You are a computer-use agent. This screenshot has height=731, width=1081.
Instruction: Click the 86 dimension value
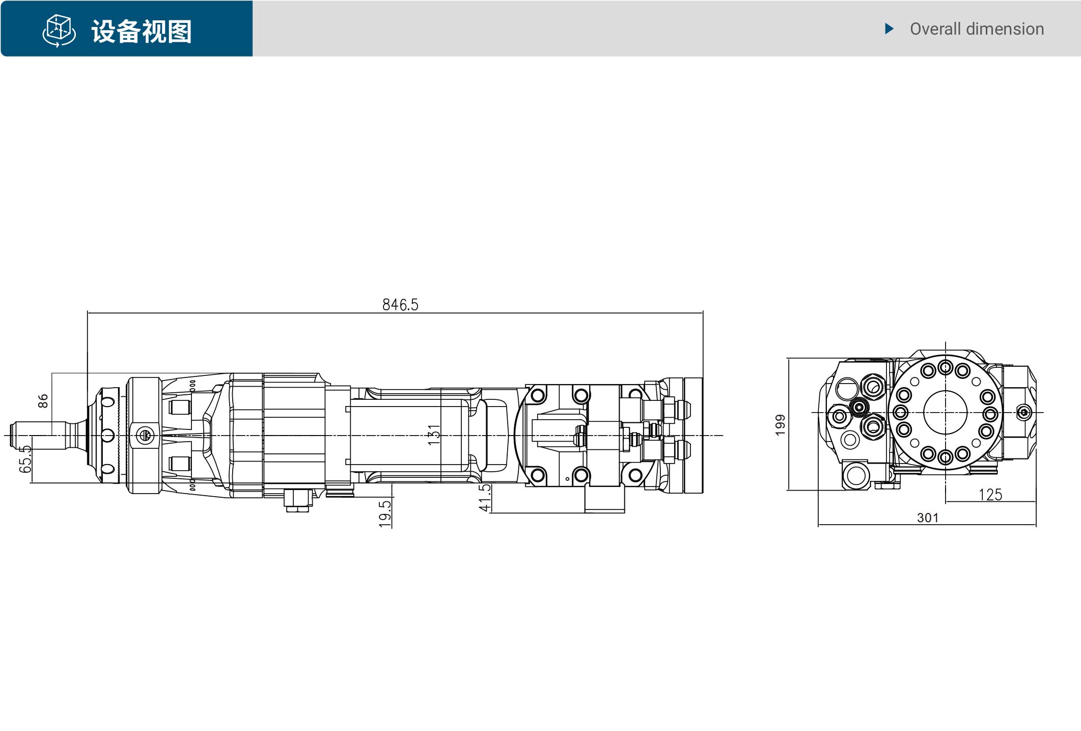pyautogui.click(x=43, y=401)
